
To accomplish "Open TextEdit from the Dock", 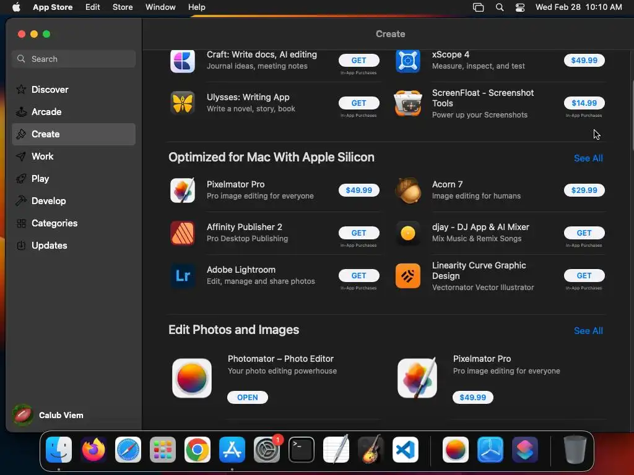I will 336,450.
